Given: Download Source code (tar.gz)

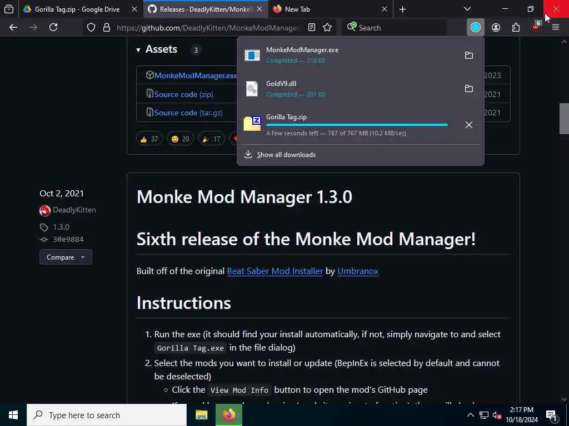Looking at the screenshot, I should [x=188, y=113].
